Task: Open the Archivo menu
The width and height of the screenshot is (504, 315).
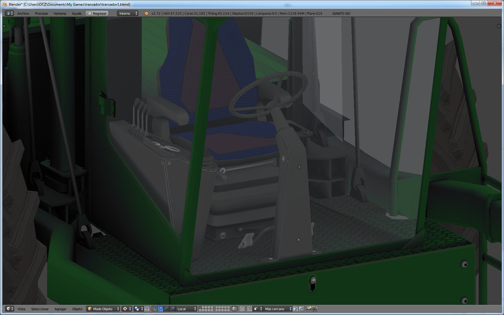Action: (x=23, y=13)
